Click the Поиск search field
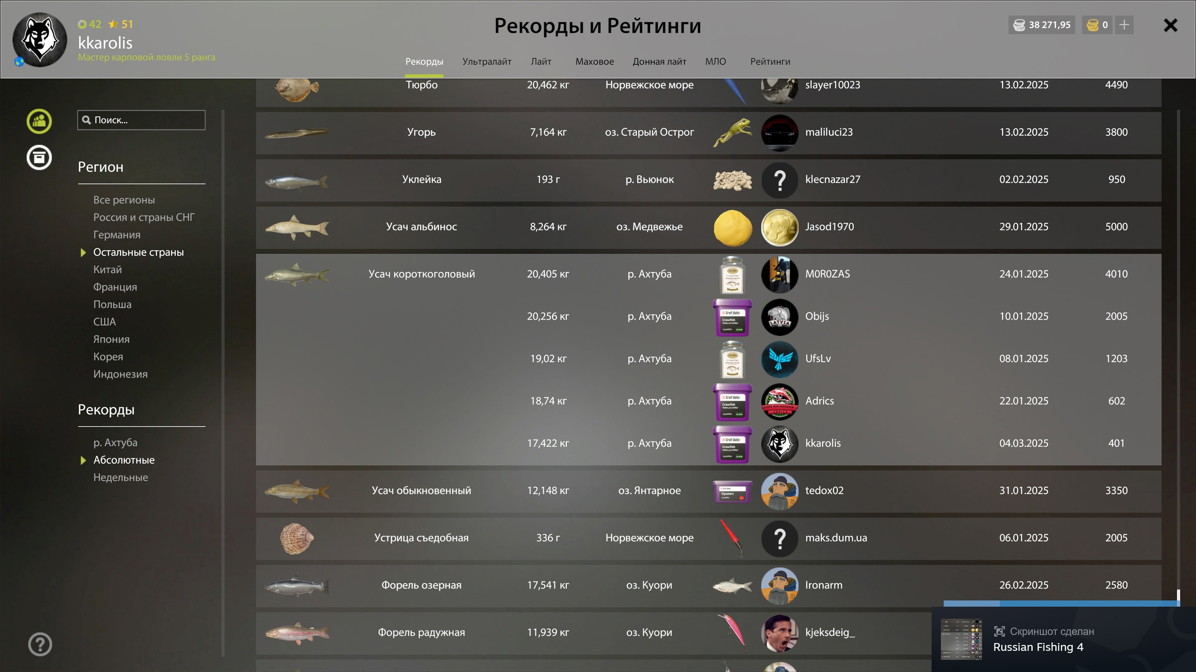The height and width of the screenshot is (672, 1196). [141, 120]
